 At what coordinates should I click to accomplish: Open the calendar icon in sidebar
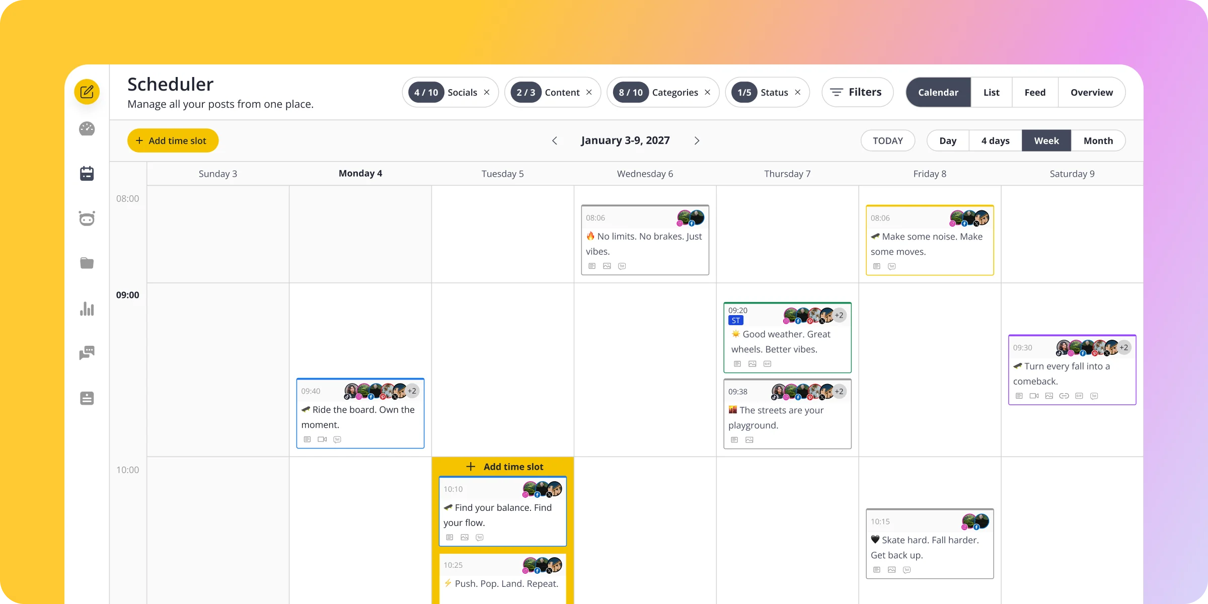tap(87, 174)
